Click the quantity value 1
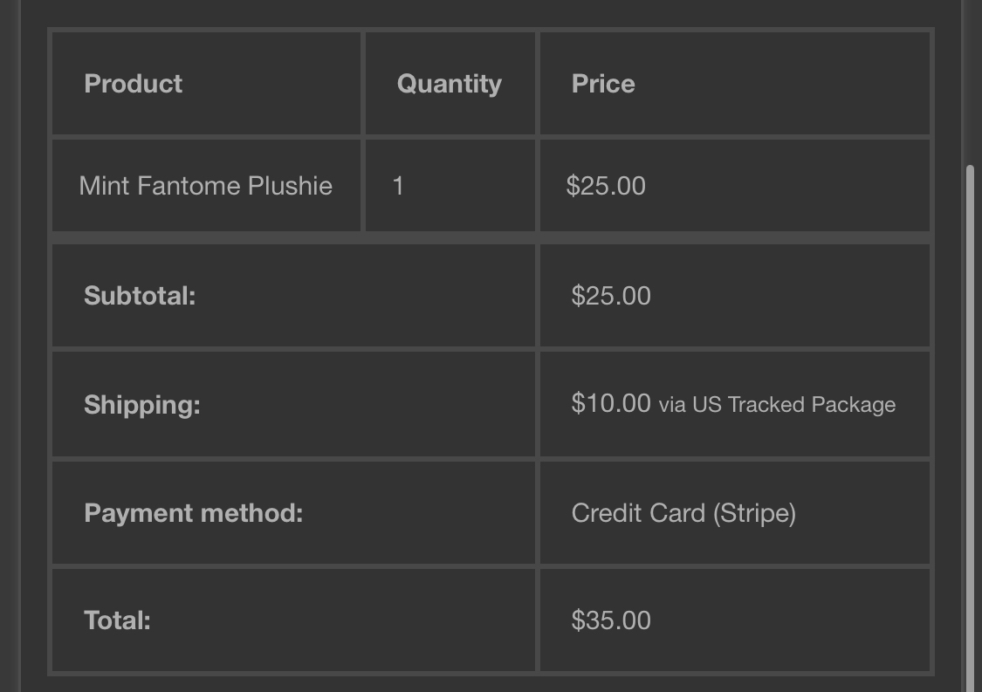 click(398, 186)
